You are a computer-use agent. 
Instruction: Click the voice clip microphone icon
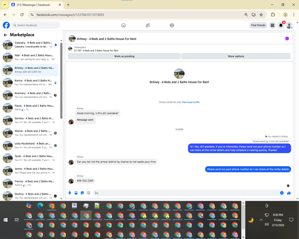coord(70,193)
